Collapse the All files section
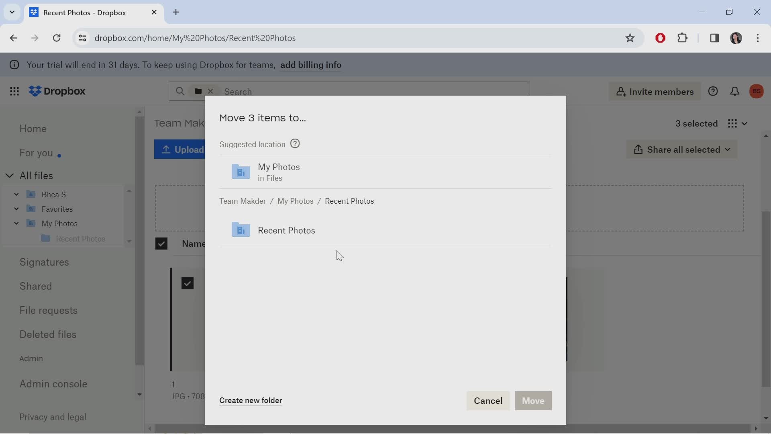Image resolution: width=771 pixels, height=434 pixels. (x=10, y=176)
